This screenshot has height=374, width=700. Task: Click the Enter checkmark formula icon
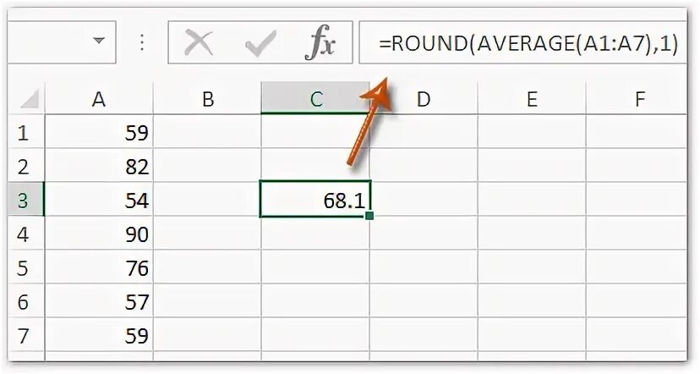click(258, 43)
